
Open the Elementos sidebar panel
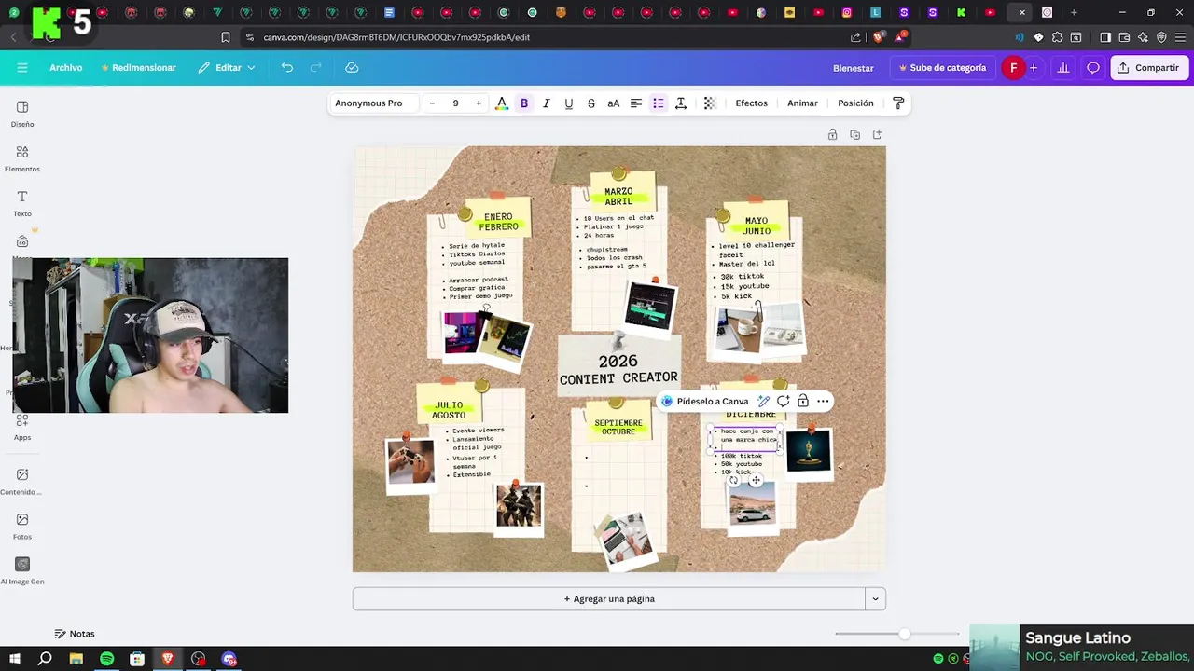22,158
